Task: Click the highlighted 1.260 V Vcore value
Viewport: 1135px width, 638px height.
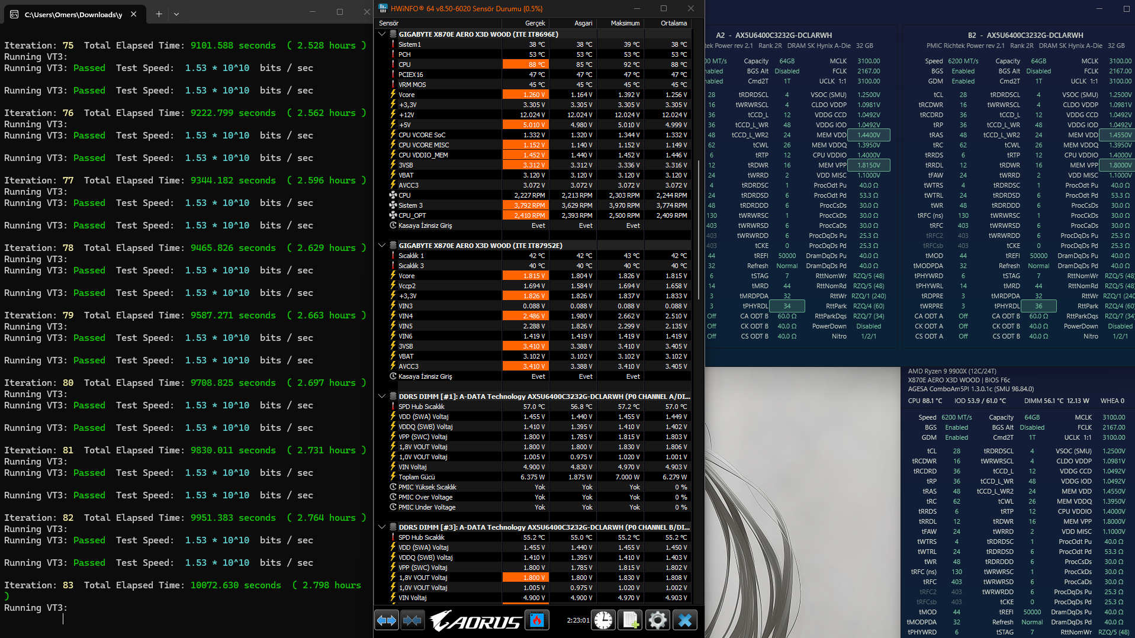Action: (x=525, y=95)
